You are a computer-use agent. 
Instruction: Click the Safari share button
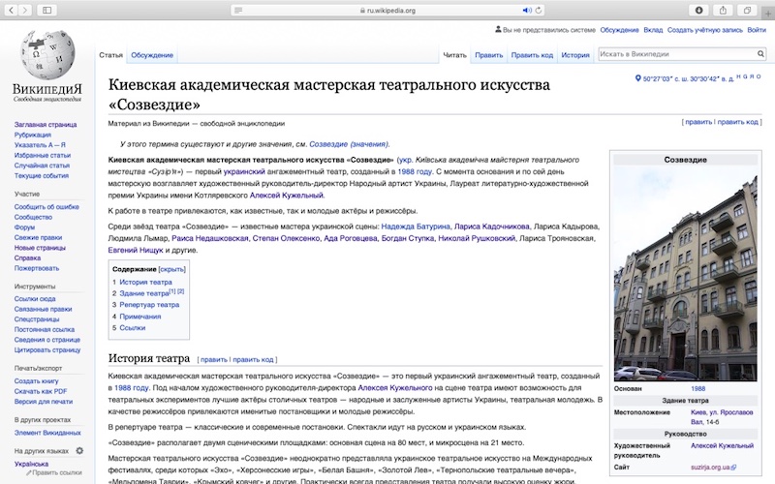pos(723,10)
